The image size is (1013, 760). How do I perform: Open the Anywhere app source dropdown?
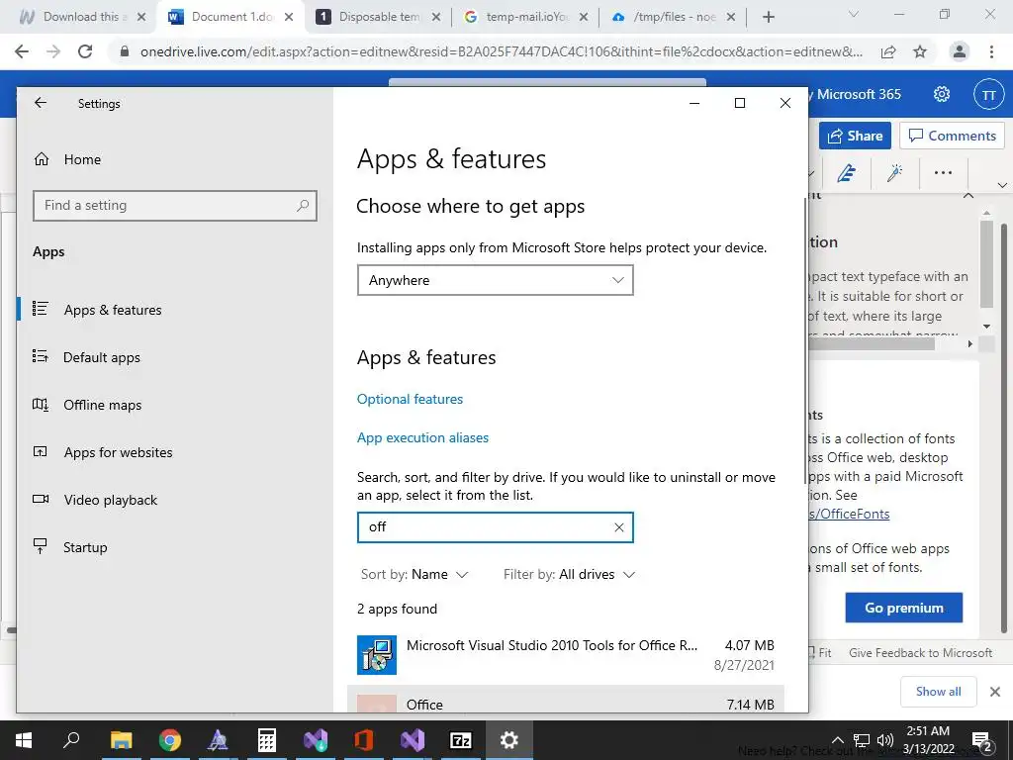[x=495, y=280]
